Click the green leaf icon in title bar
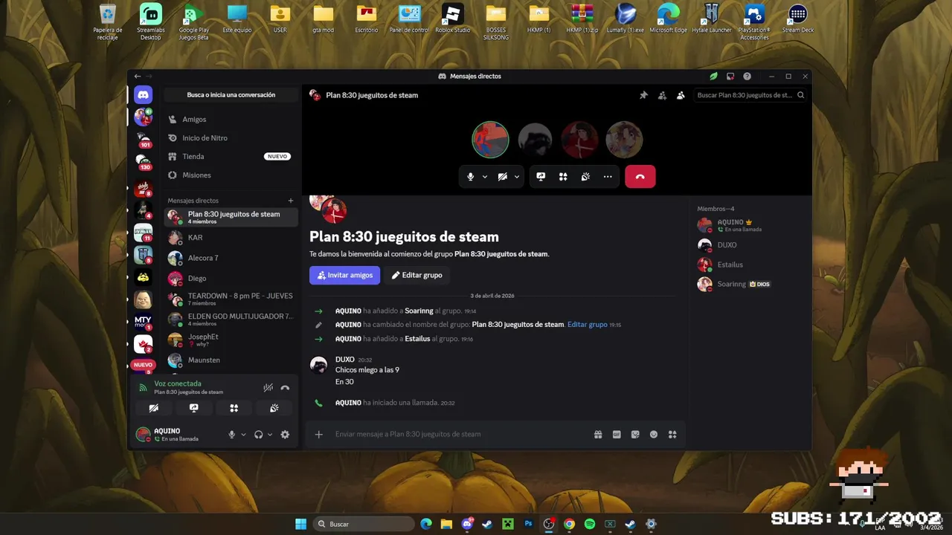Screen dimensions: 952x535 (x=713, y=76)
